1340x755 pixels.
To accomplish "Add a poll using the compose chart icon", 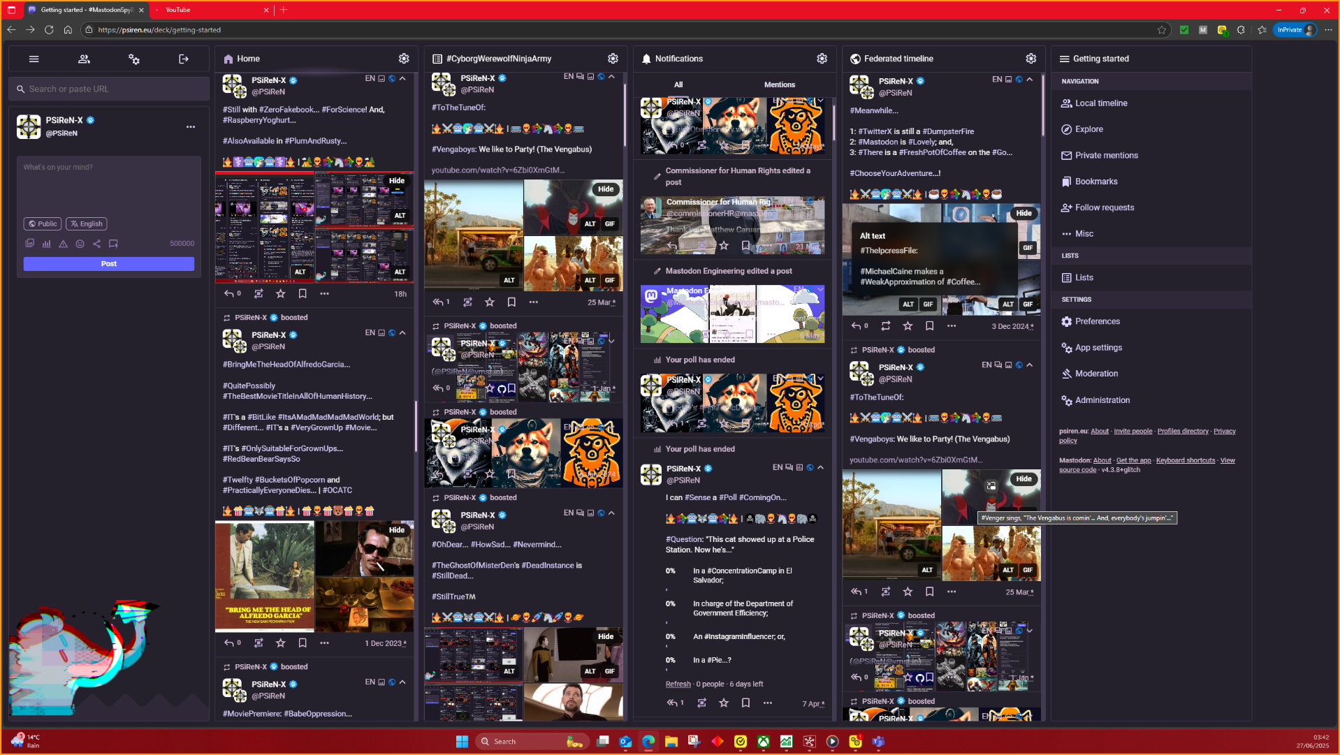I will click(46, 244).
